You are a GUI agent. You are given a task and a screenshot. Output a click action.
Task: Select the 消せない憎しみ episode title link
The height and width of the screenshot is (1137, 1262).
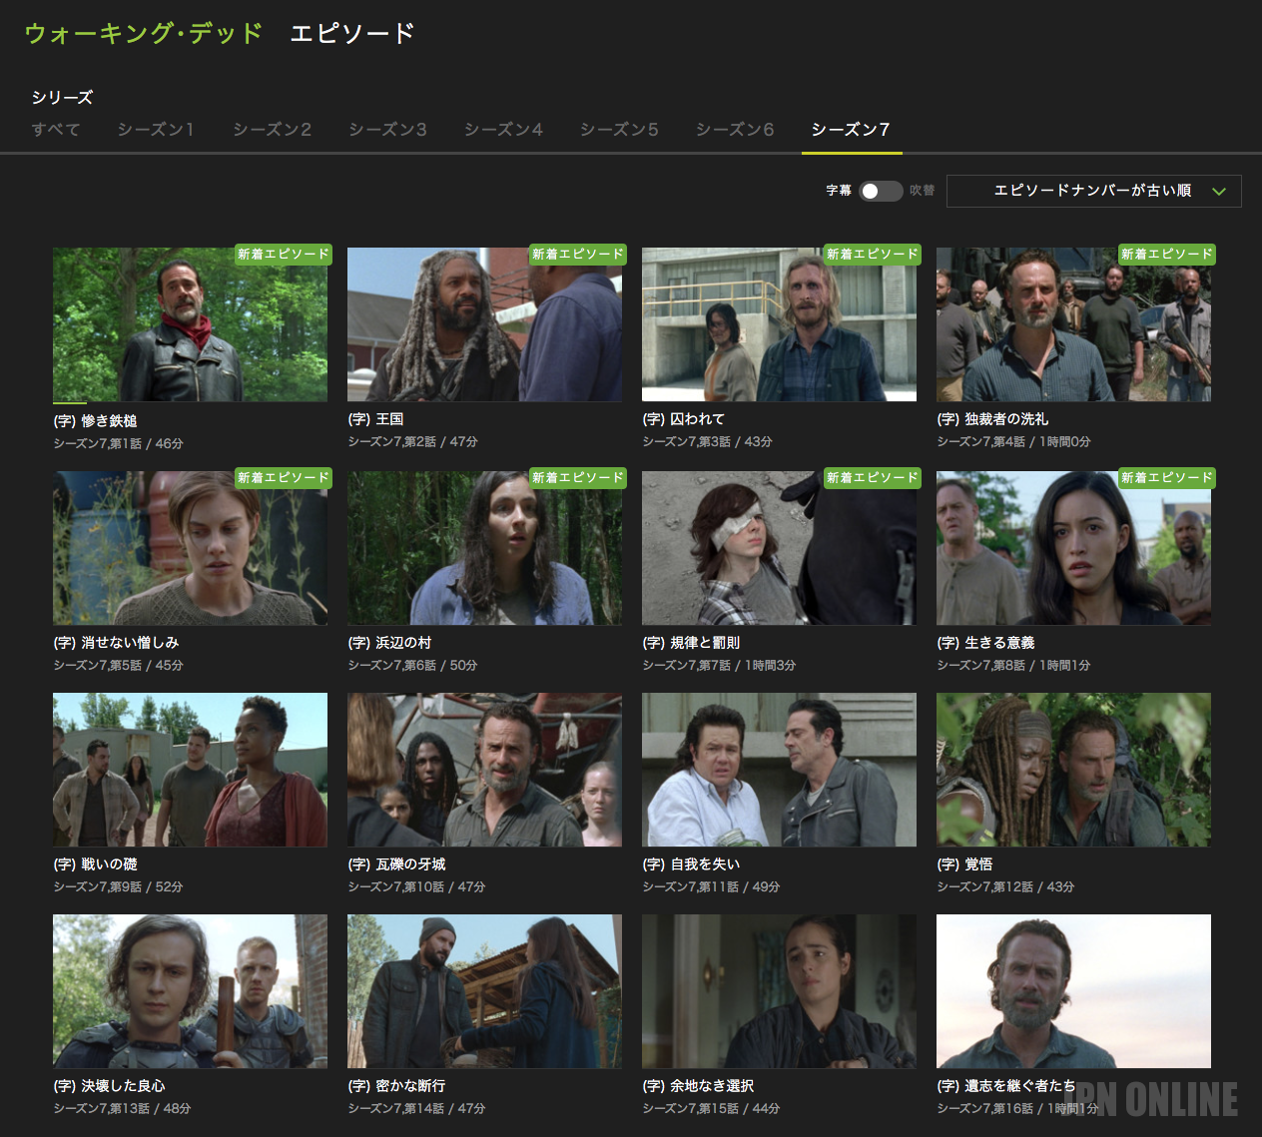[x=117, y=643]
